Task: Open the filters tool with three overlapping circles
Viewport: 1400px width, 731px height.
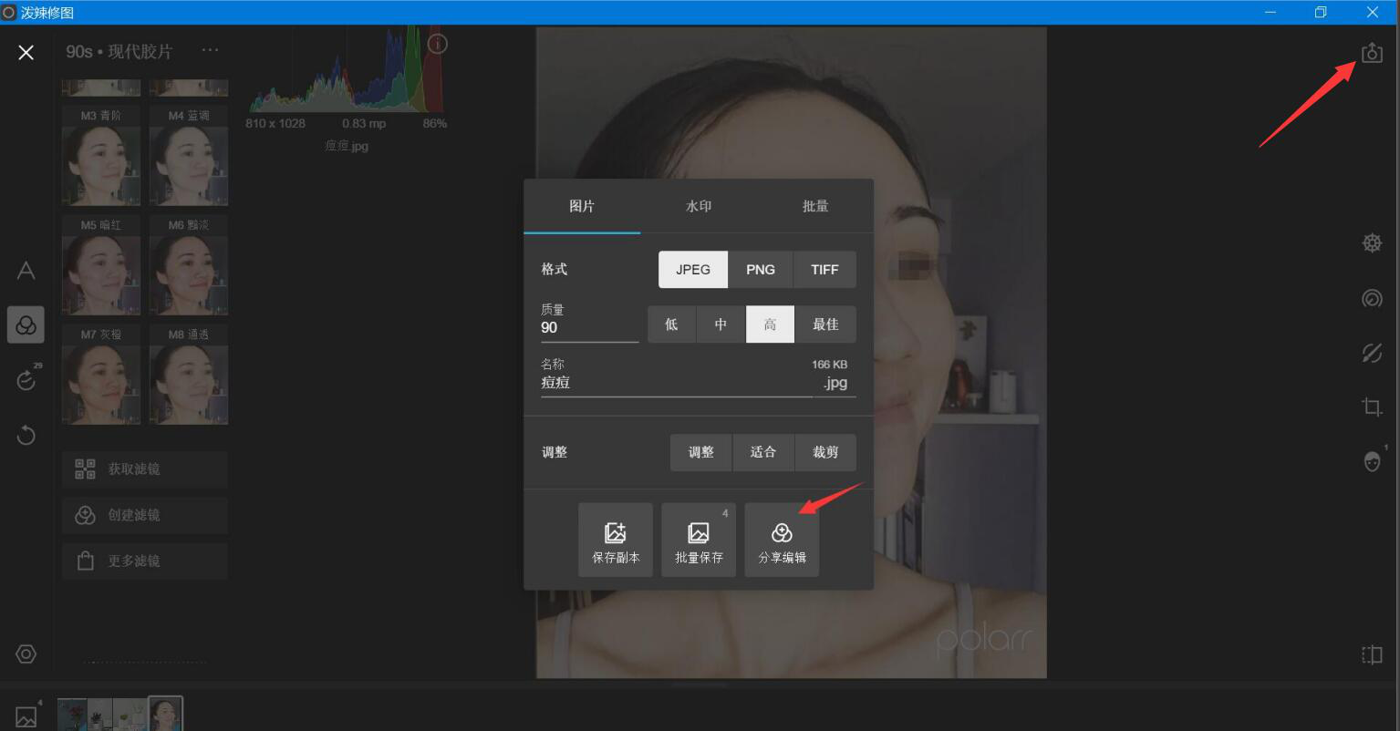Action: (x=26, y=324)
